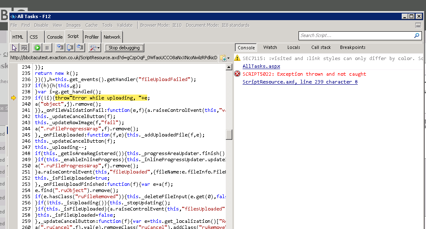The width and height of the screenshot is (426, 229).
Task: Switch to the Network tab
Action: point(112,37)
